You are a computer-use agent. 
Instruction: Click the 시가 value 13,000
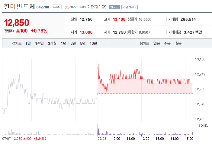tap(86, 32)
